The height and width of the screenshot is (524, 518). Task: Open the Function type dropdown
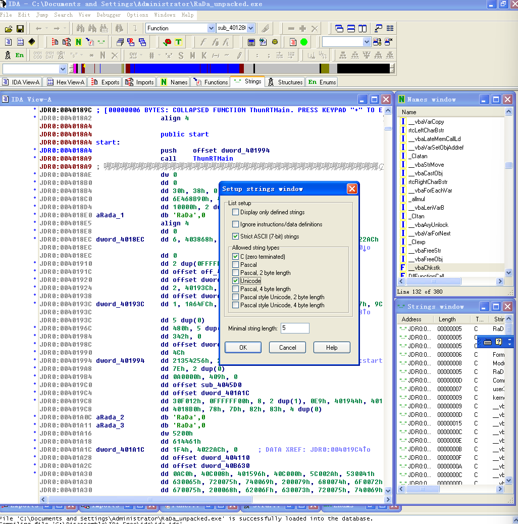tap(211, 28)
